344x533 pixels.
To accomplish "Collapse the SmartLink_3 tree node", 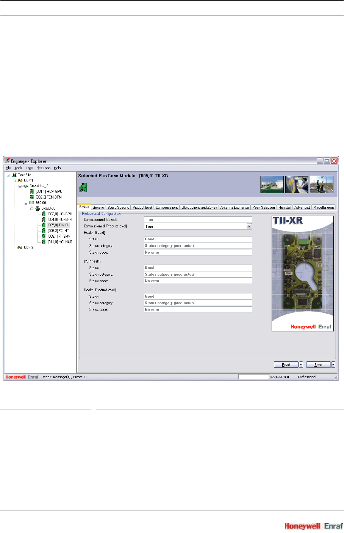I will pos(20,186).
